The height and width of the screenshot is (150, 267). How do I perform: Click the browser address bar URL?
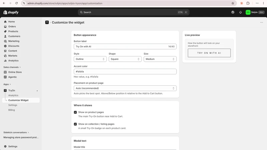(65, 3)
